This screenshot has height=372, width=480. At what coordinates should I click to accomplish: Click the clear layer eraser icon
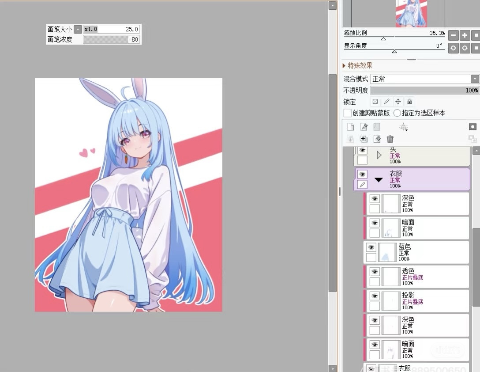(x=377, y=139)
